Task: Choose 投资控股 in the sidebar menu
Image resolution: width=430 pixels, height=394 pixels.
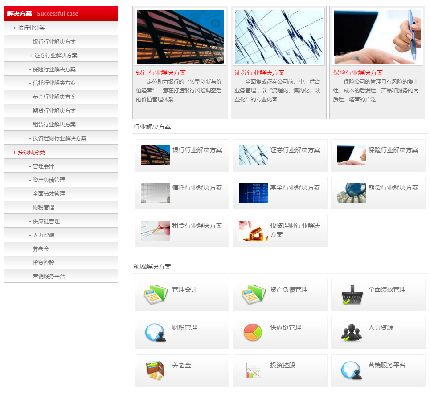Action: tap(61, 263)
